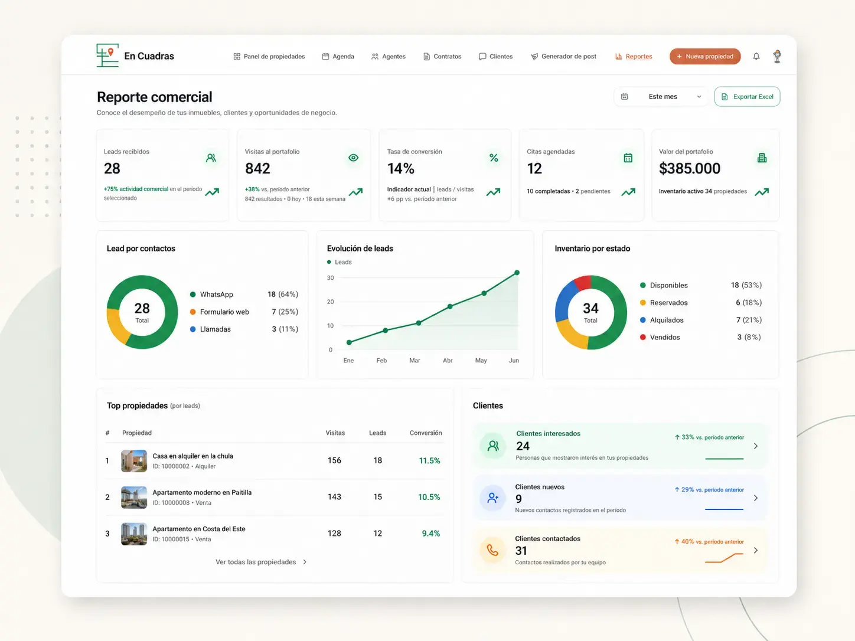Click the trend arrow on Valor del portafolio
Viewport: 855px width, 641px height.
(762, 192)
